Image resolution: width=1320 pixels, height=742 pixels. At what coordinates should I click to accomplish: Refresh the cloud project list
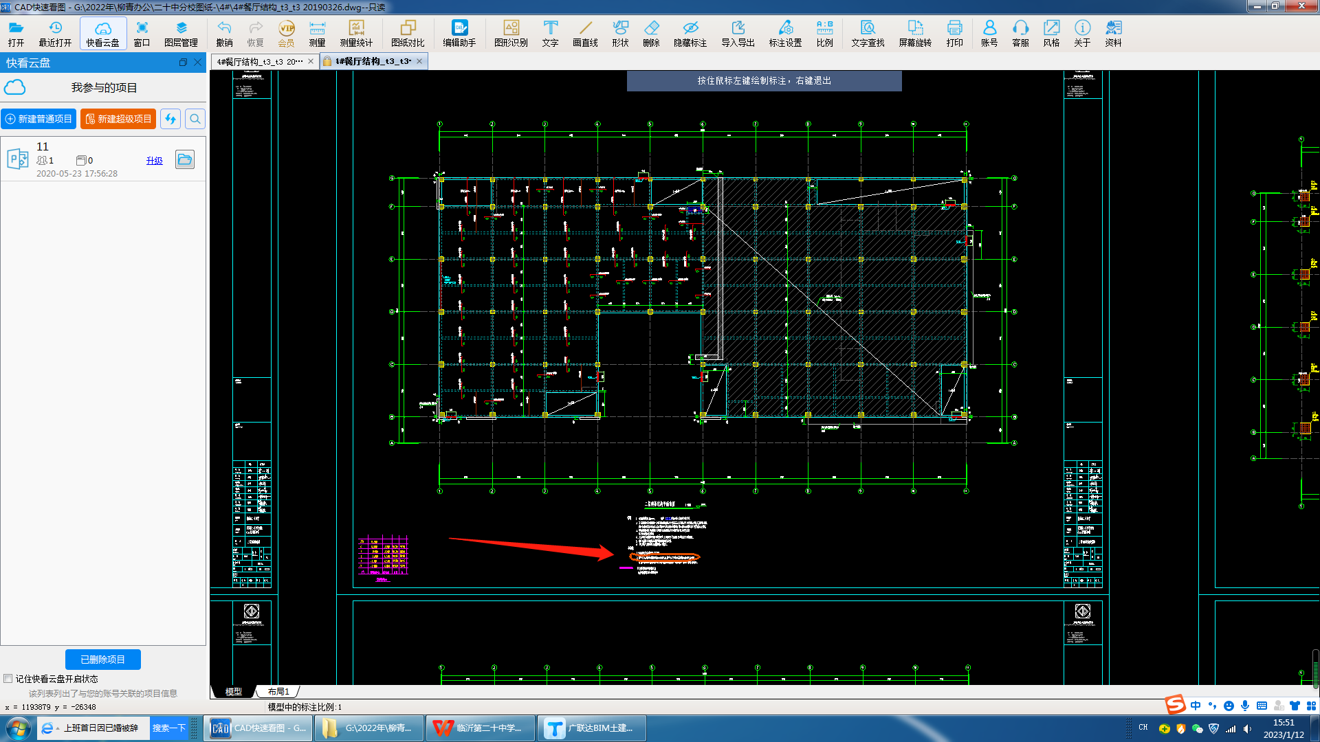(170, 119)
